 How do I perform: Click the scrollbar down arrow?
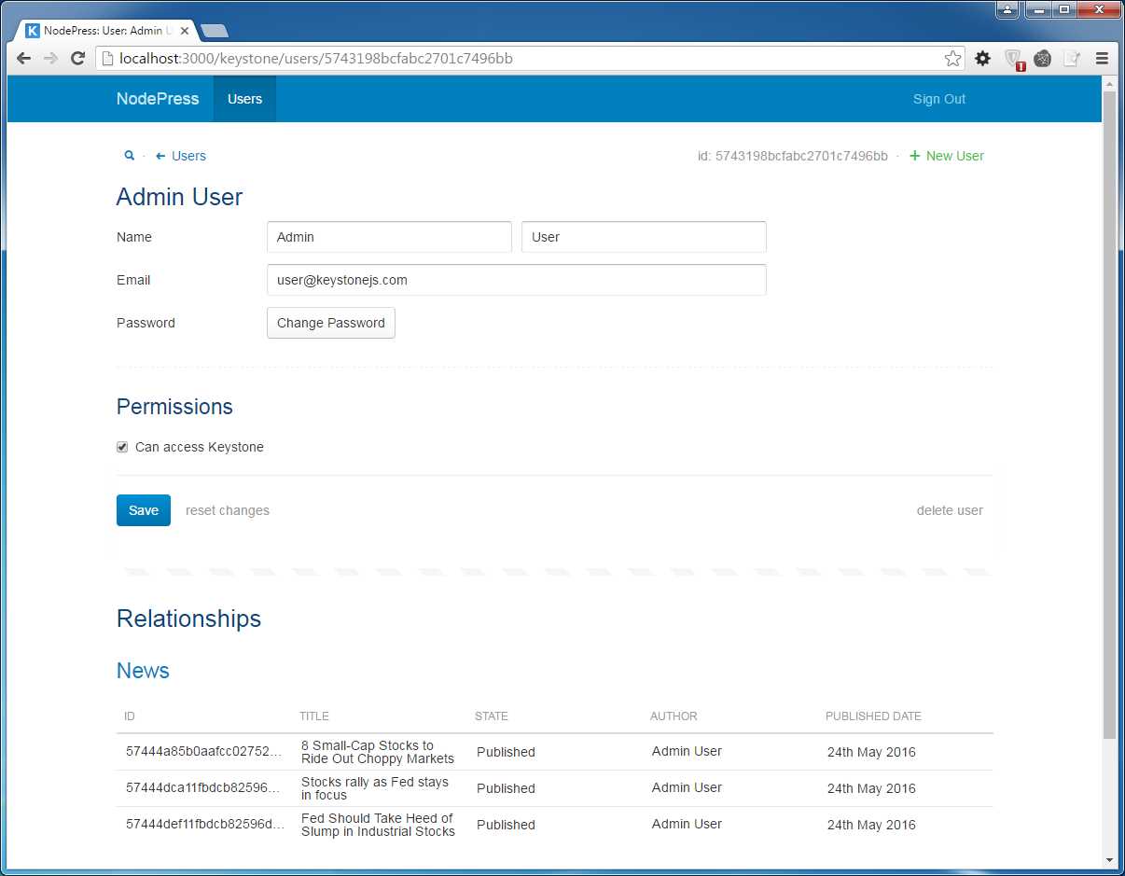[x=1109, y=859]
